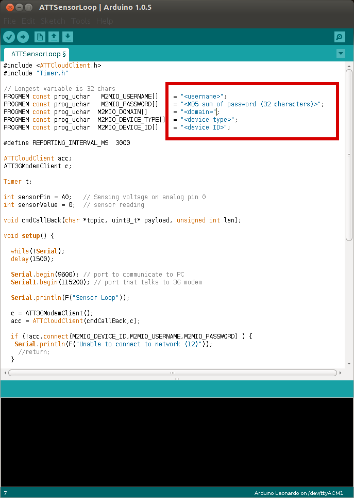Open the Tools menu

click(80, 21)
